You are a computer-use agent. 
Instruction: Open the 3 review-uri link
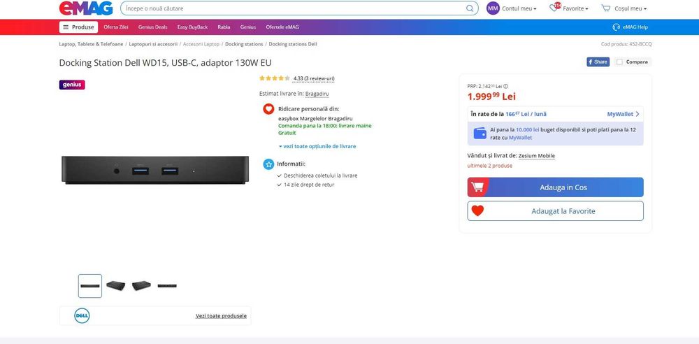pyautogui.click(x=314, y=78)
